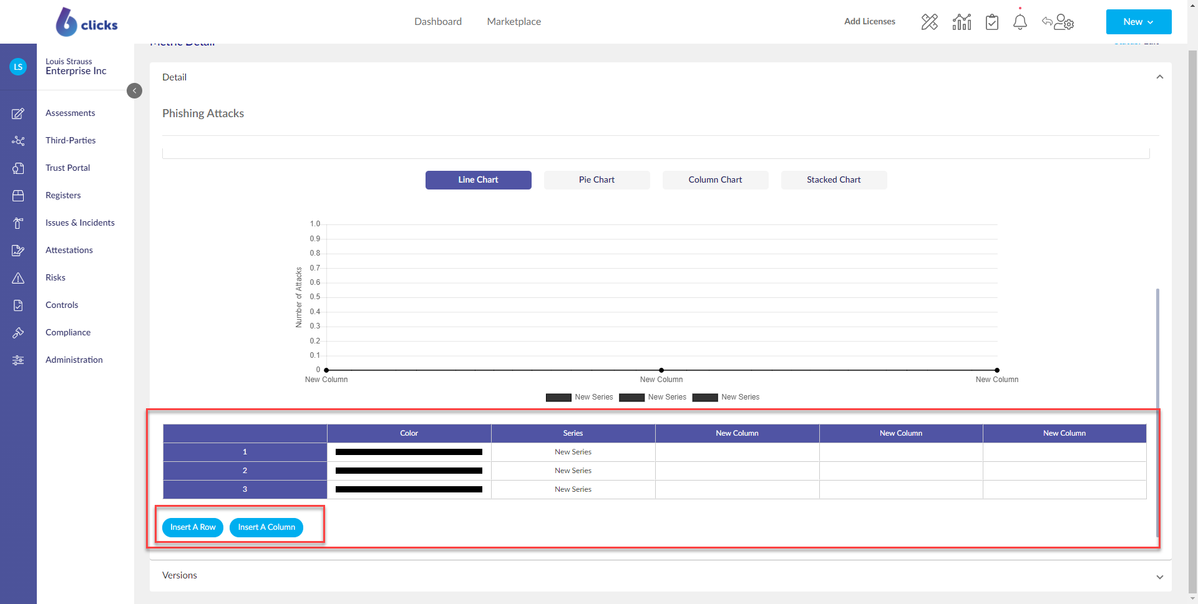Viewport: 1198px width, 604px height.
Task: Click the Third-Parties network icon
Action: 18,141
